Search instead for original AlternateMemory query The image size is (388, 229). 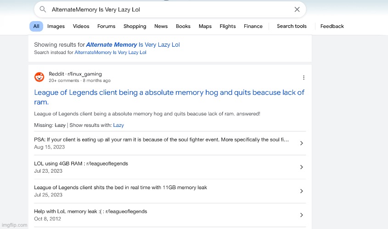pos(110,52)
